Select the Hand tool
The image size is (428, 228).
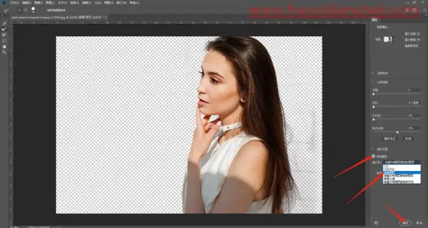pos(4,46)
